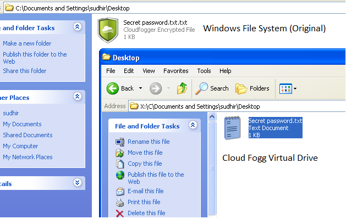
Task: Click the Publish to Web globe icon
Action: click(x=120, y=175)
